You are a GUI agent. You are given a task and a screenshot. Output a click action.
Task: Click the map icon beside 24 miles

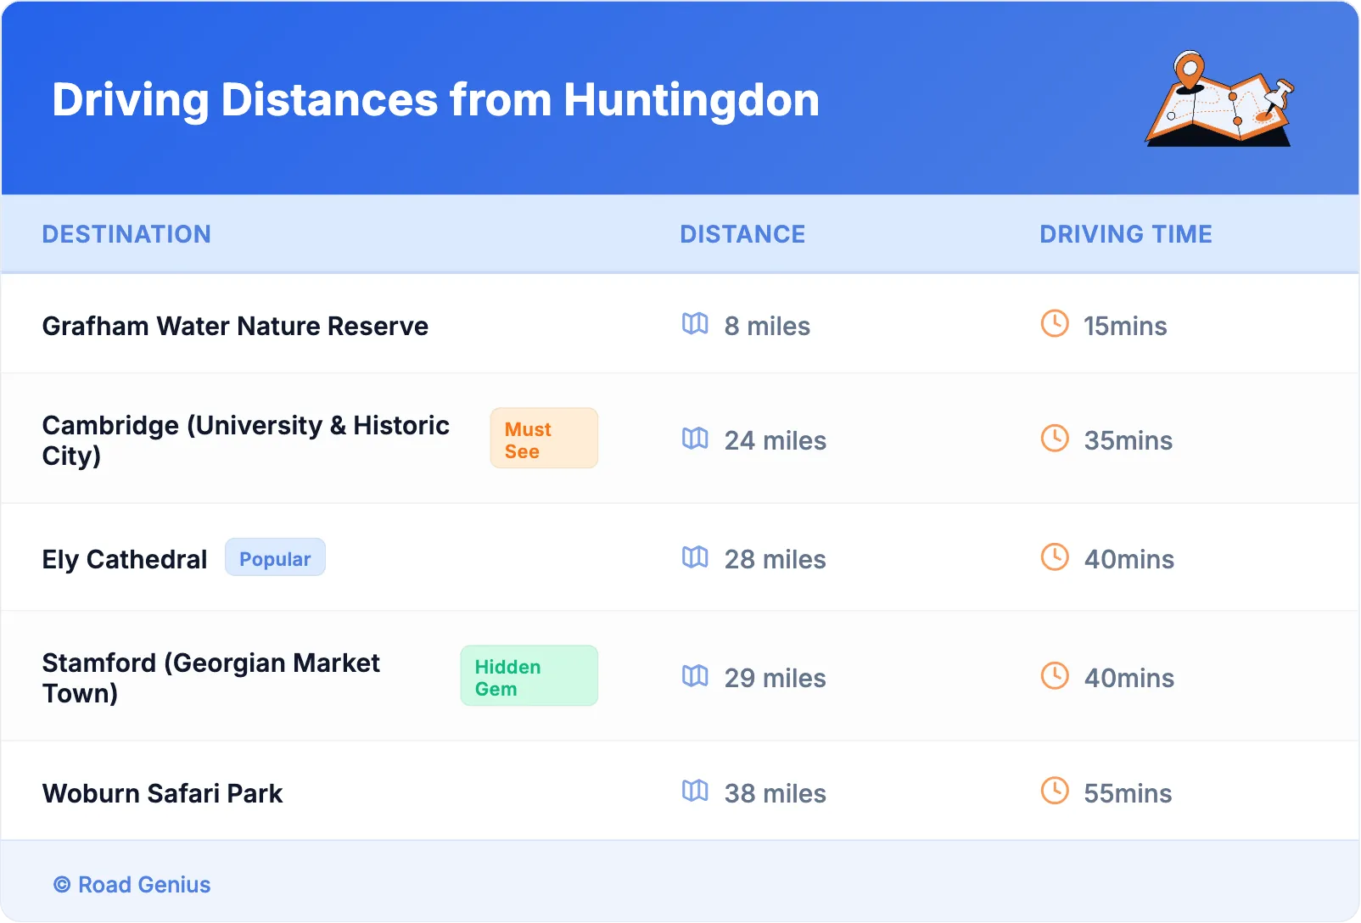[x=695, y=438]
